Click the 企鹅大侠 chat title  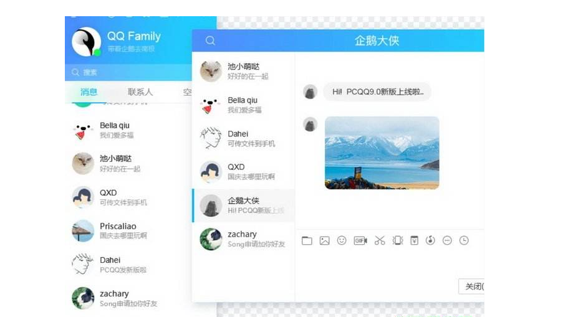pyautogui.click(x=377, y=40)
